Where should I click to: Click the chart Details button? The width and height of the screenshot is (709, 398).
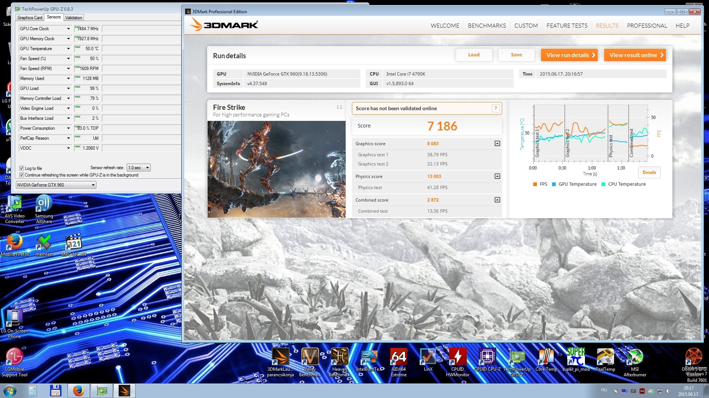pyautogui.click(x=649, y=172)
